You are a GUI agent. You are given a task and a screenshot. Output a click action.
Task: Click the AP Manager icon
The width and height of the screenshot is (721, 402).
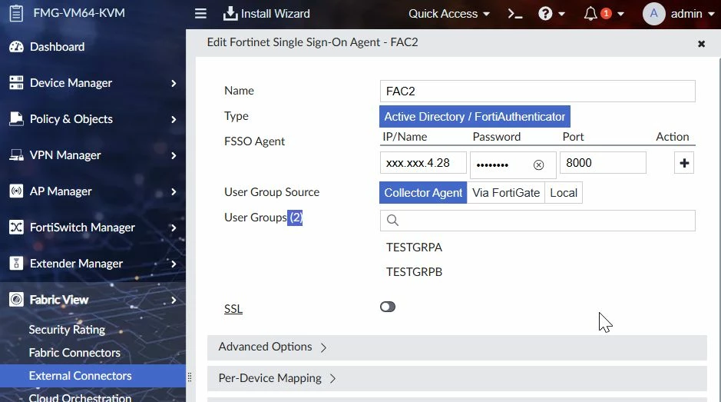click(16, 191)
